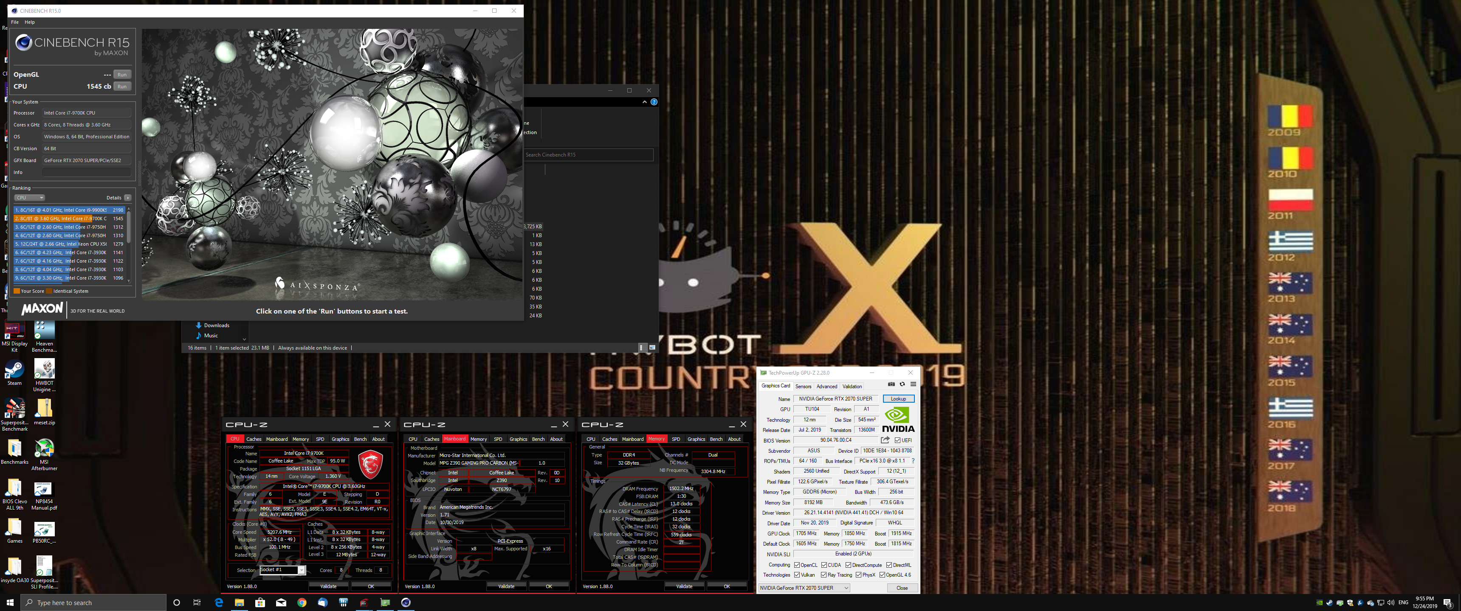Open Google Chrome from the taskbar
The image size is (1461, 611).
point(302,603)
